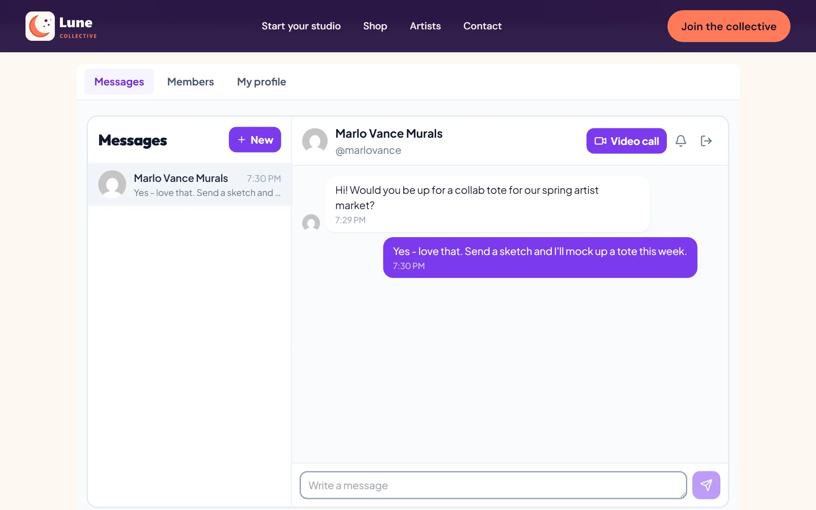Click small avatar beside incoming message
Screen dimensions: 816x510
[x=311, y=223]
